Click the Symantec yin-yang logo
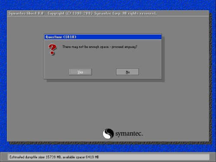The width and height of the screenshot is (216, 162). (x=108, y=133)
